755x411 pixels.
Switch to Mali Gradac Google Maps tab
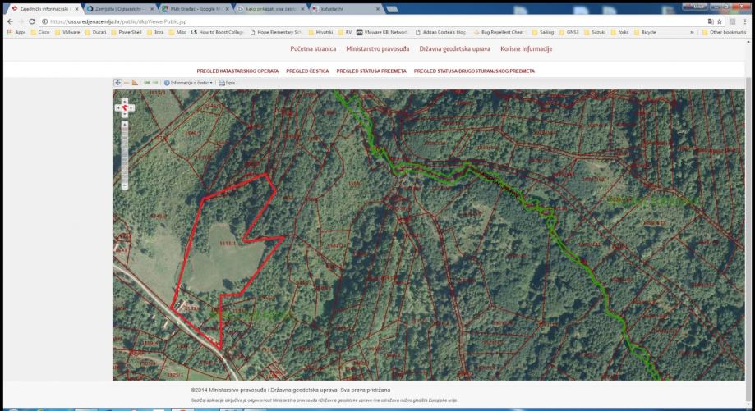click(196, 9)
